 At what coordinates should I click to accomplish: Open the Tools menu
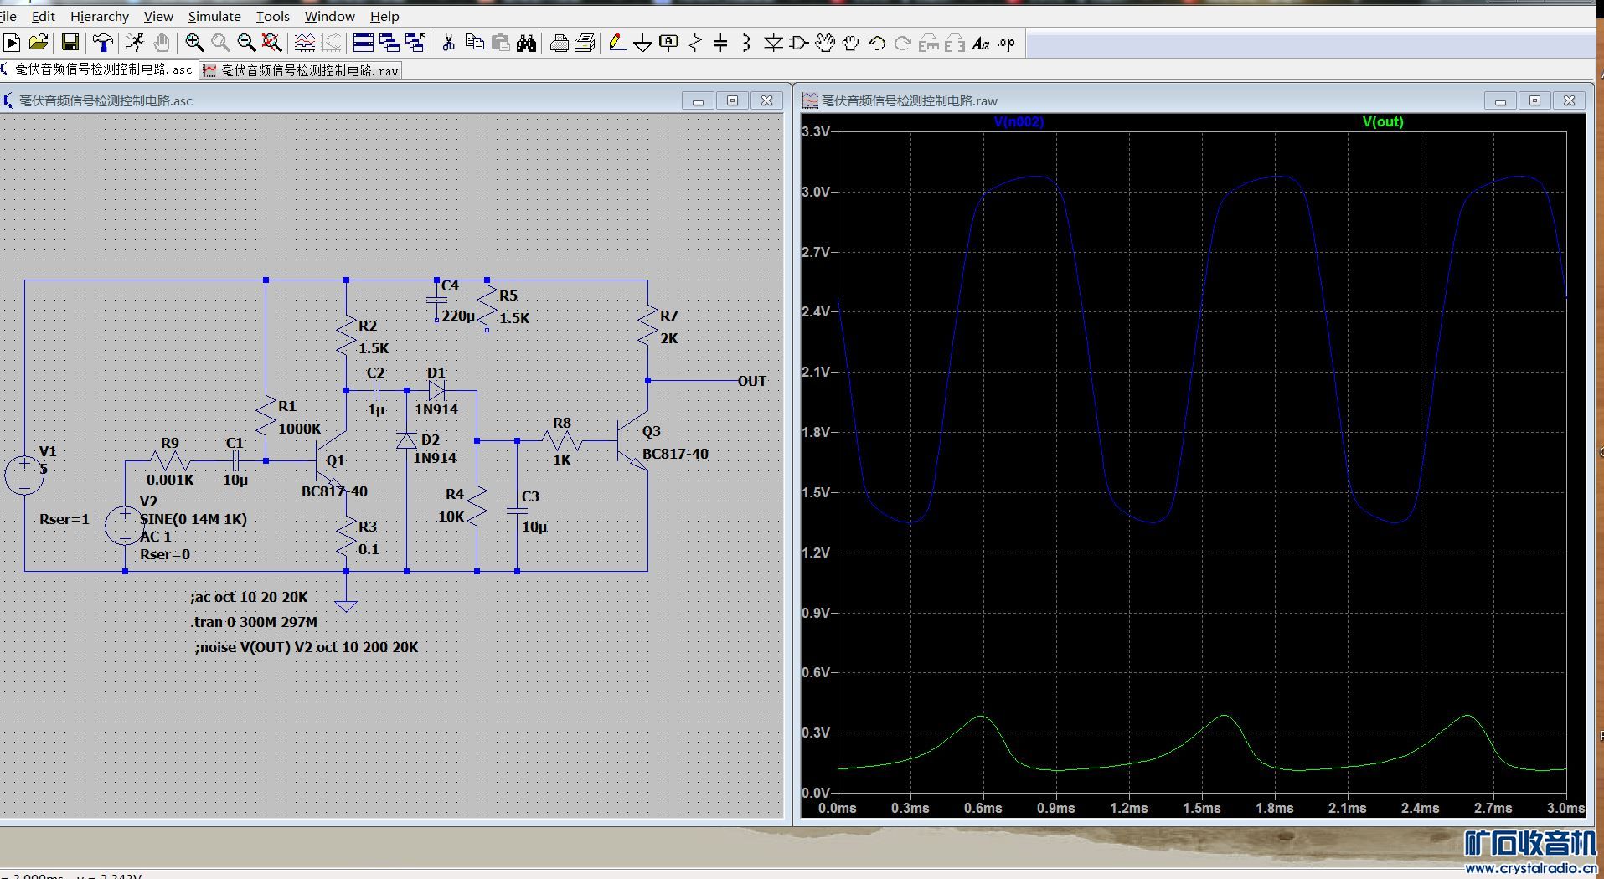point(273,16)
